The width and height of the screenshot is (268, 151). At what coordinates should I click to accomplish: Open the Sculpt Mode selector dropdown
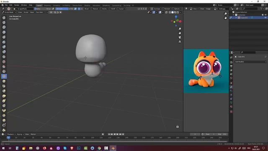[x=9, y=12]
